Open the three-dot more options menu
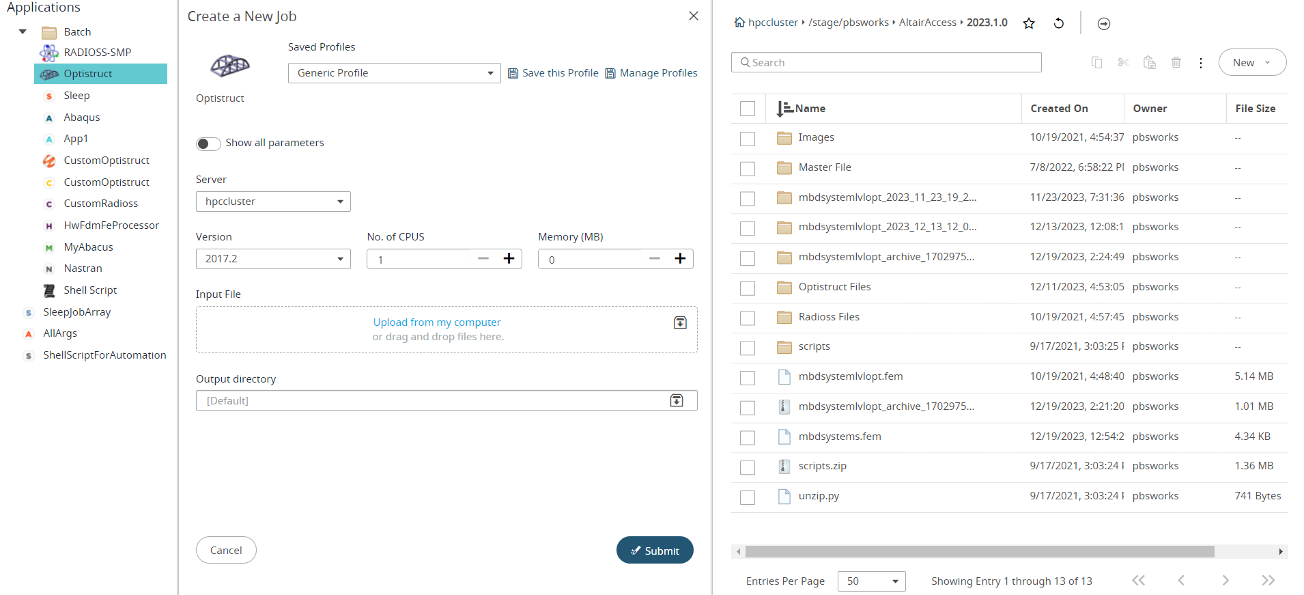 pyautogui.click(x=1201, y=63)
